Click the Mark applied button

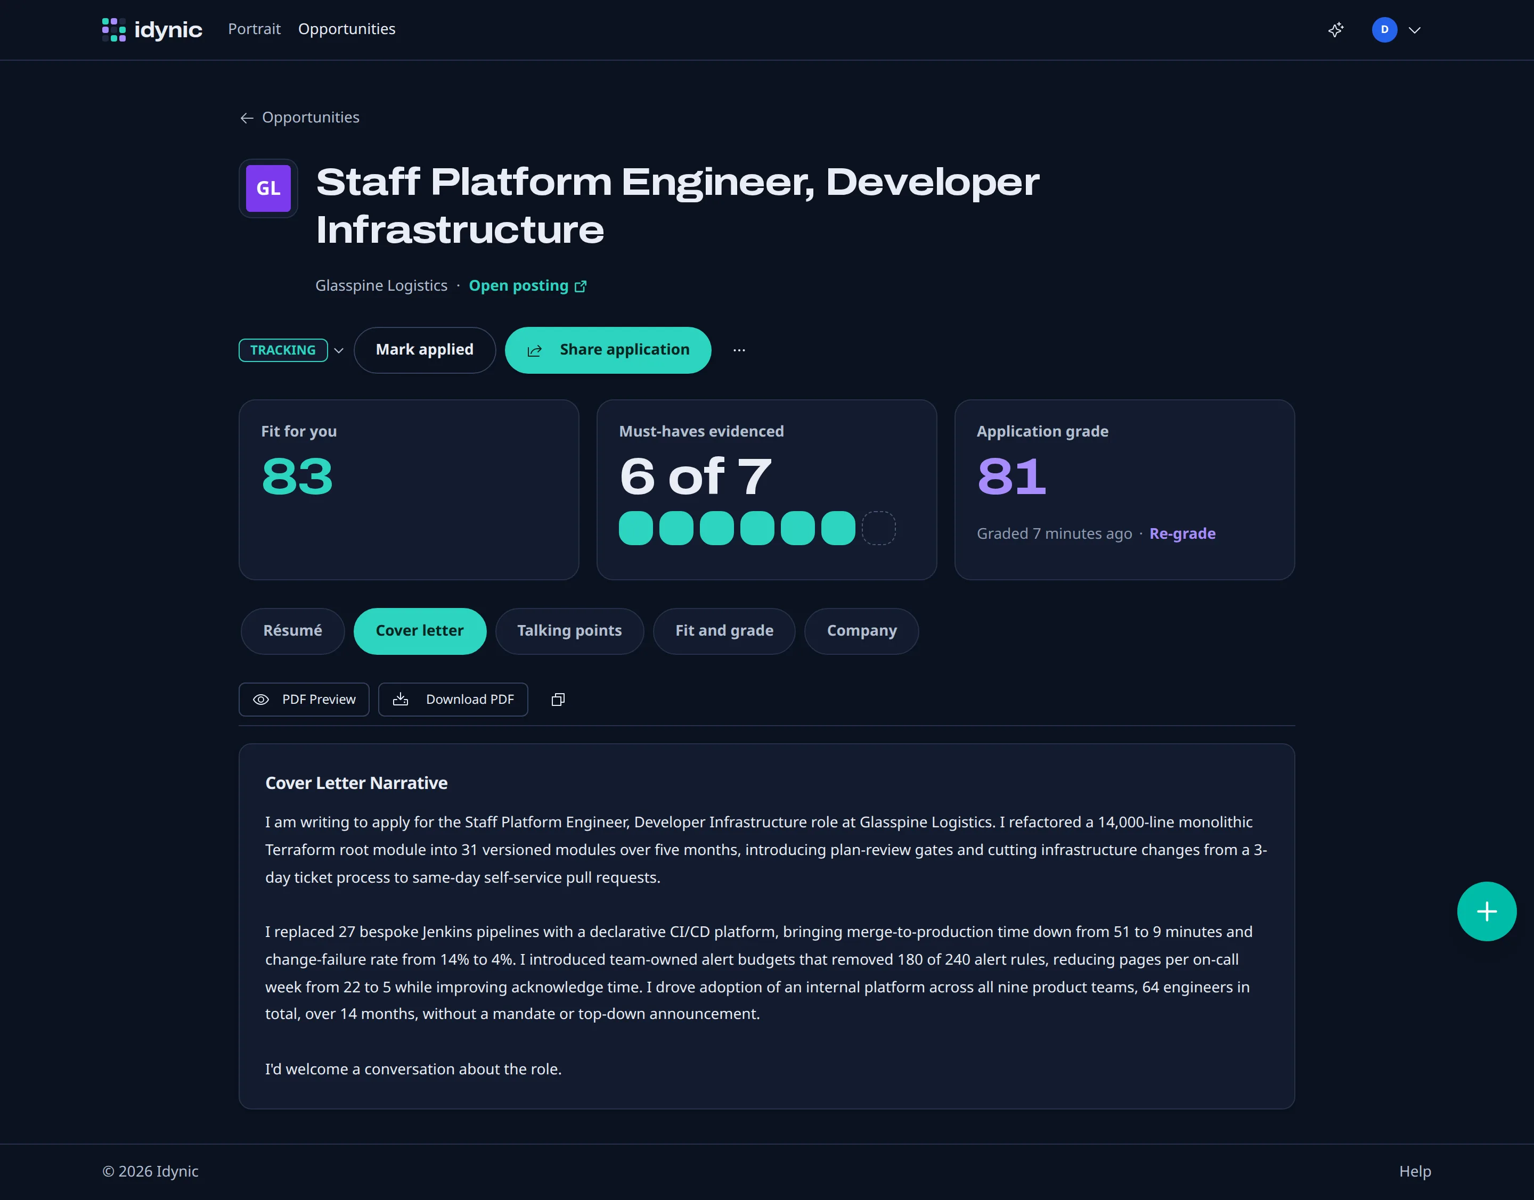pyautogui.click(x=425, y=350)
